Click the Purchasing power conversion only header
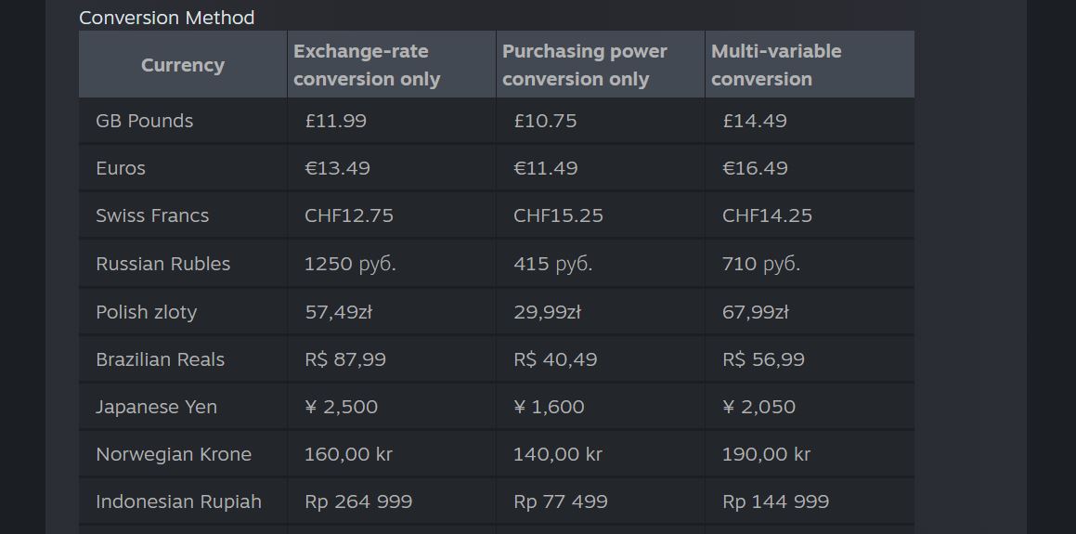 coord(585,65)
